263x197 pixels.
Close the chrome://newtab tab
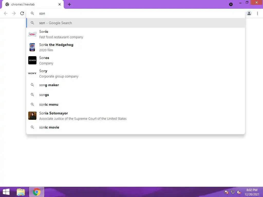pyautogui.click(x=60, y=4)
